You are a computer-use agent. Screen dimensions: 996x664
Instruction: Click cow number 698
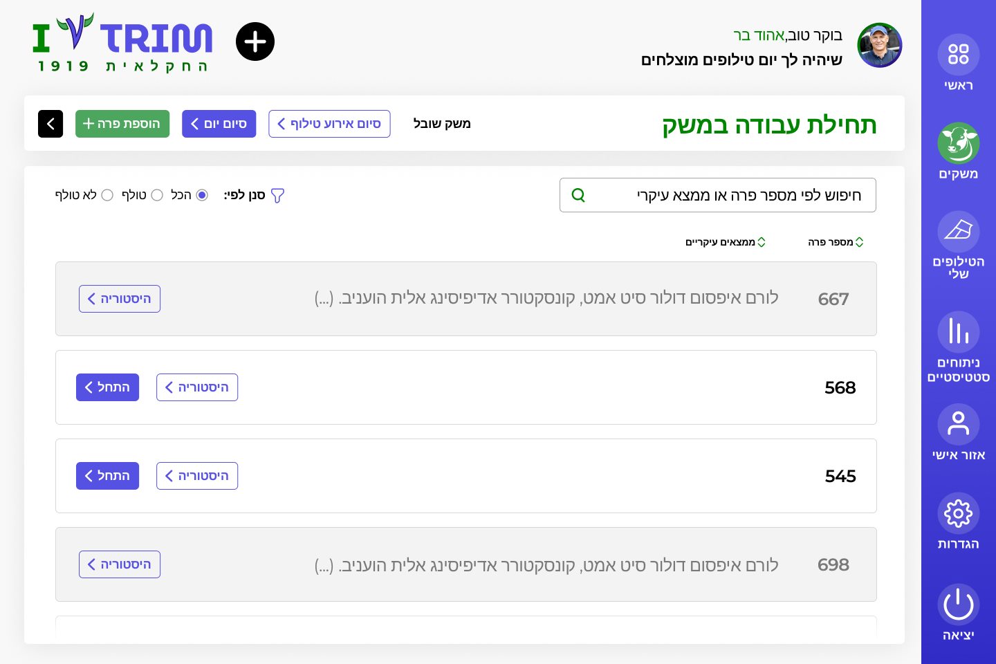(x=833, y=565)
